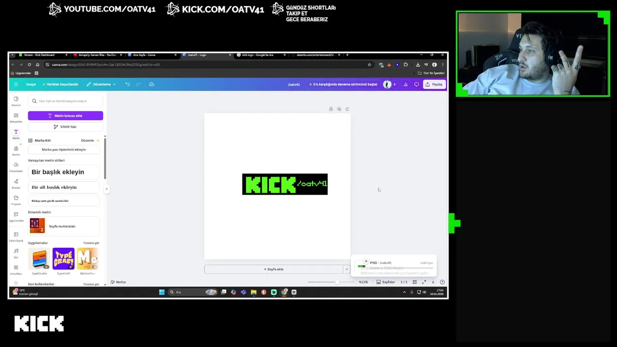617x347 pixels.
Task: Click the cloud save status icon
Action: (151, 84)
